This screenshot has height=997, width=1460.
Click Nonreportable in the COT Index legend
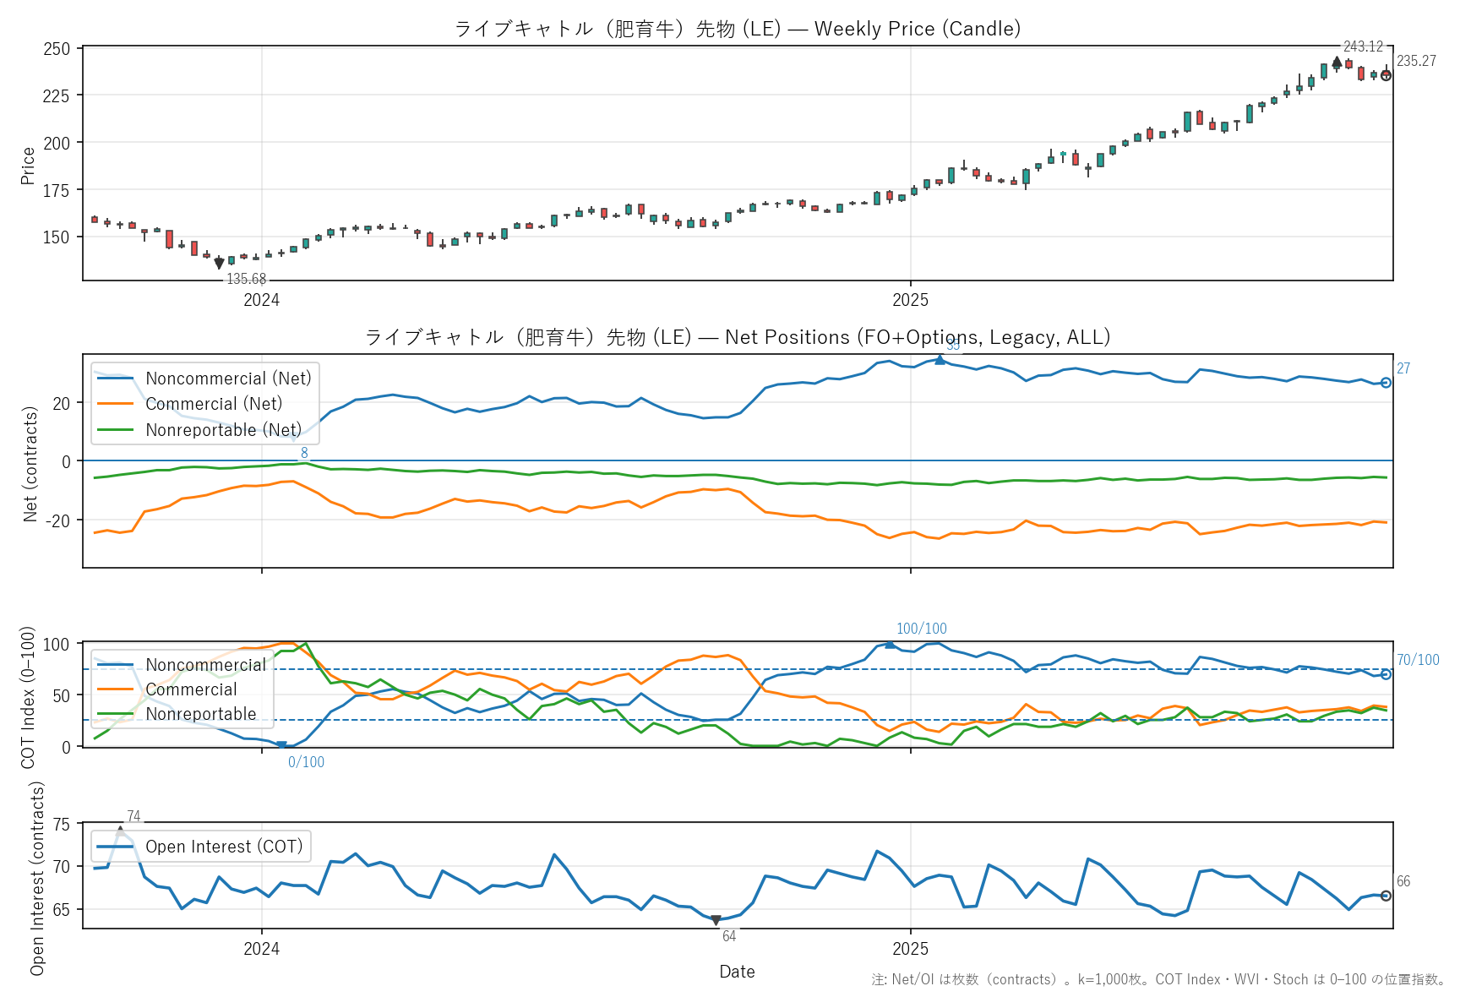pos(200,714)
